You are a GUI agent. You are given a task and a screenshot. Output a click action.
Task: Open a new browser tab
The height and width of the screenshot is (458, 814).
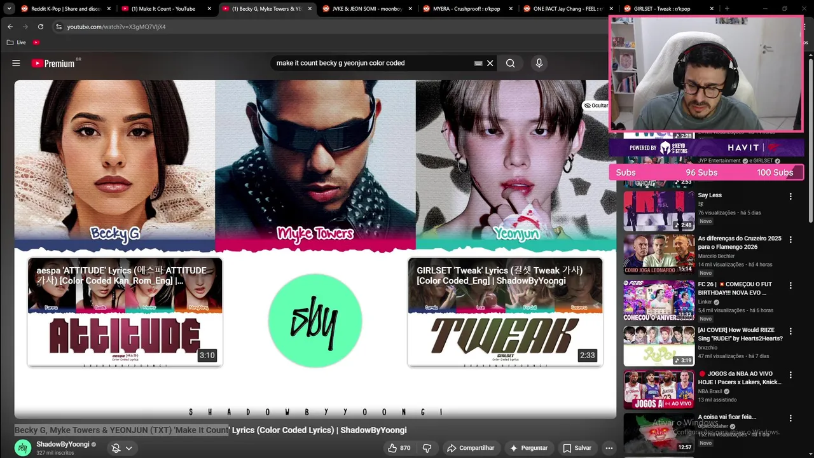(x=727, y=9)
